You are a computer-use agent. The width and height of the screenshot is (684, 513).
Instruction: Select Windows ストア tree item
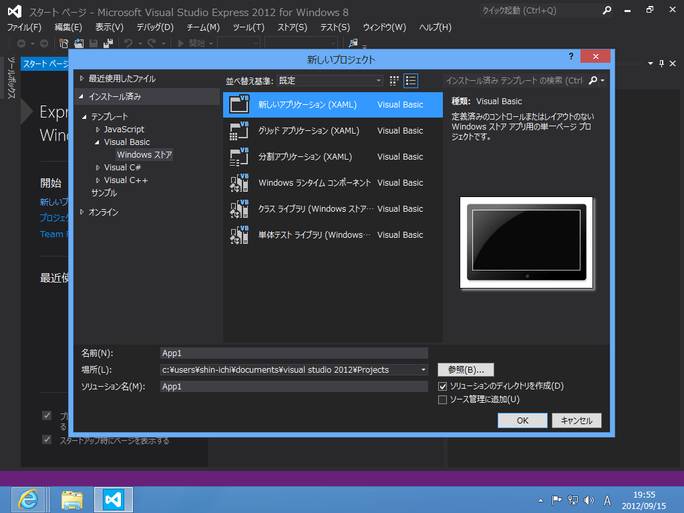point(144,155)
